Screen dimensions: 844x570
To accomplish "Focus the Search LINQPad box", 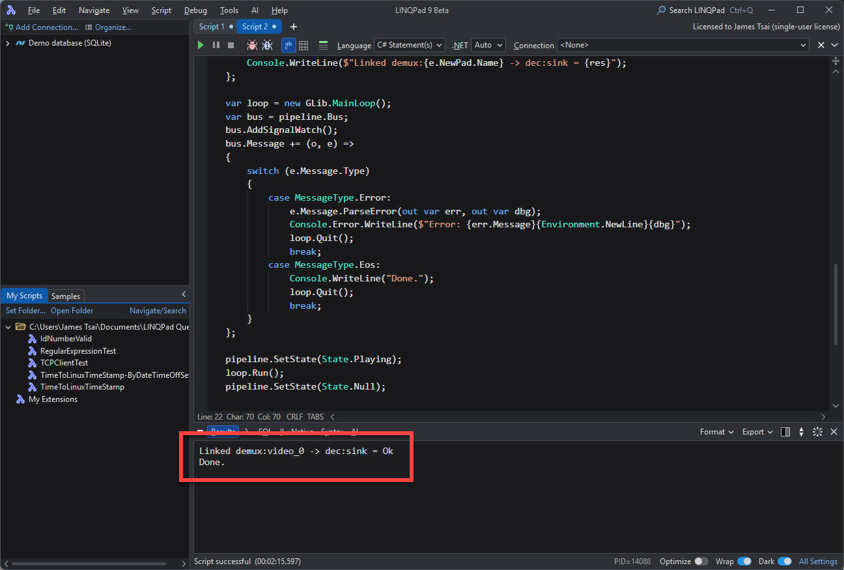I will pyautogui.click(x=705, y=10).
